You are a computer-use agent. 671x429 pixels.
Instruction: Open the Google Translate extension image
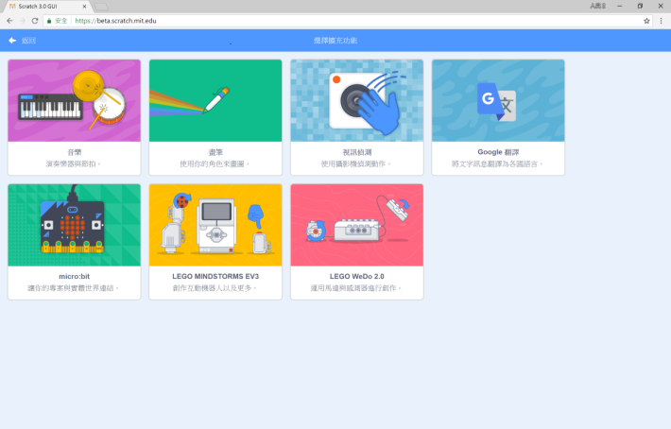(498, 100)
